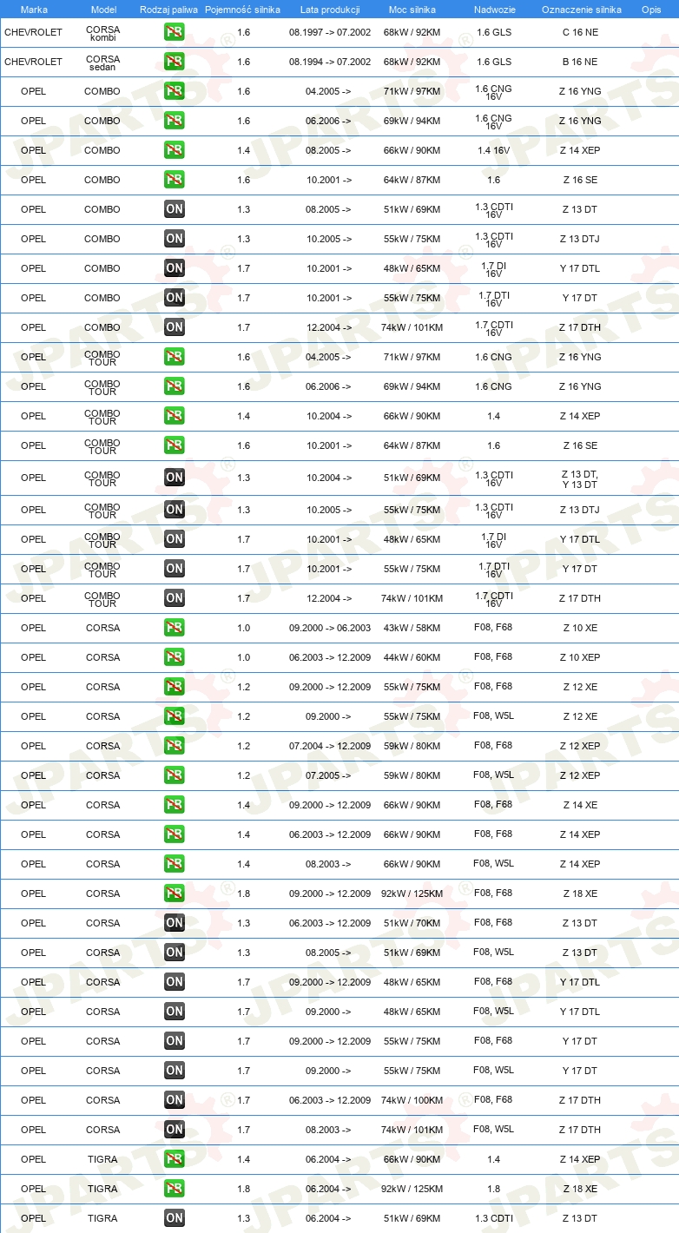The image size is (679, 1233).
Task: Click PB icon in Corsa Z 10 XE row
Action: pos(174,628)
